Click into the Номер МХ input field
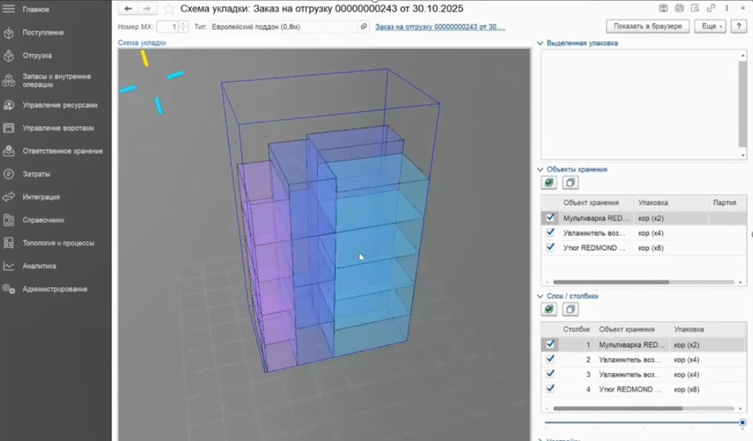Viewport: 753px width, 441px height. tap(168, 27)
